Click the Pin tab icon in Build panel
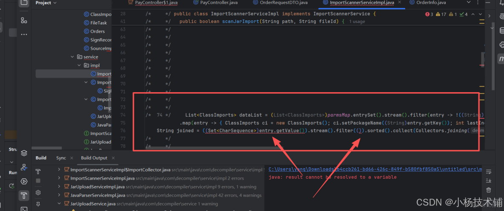 point(38,204)
